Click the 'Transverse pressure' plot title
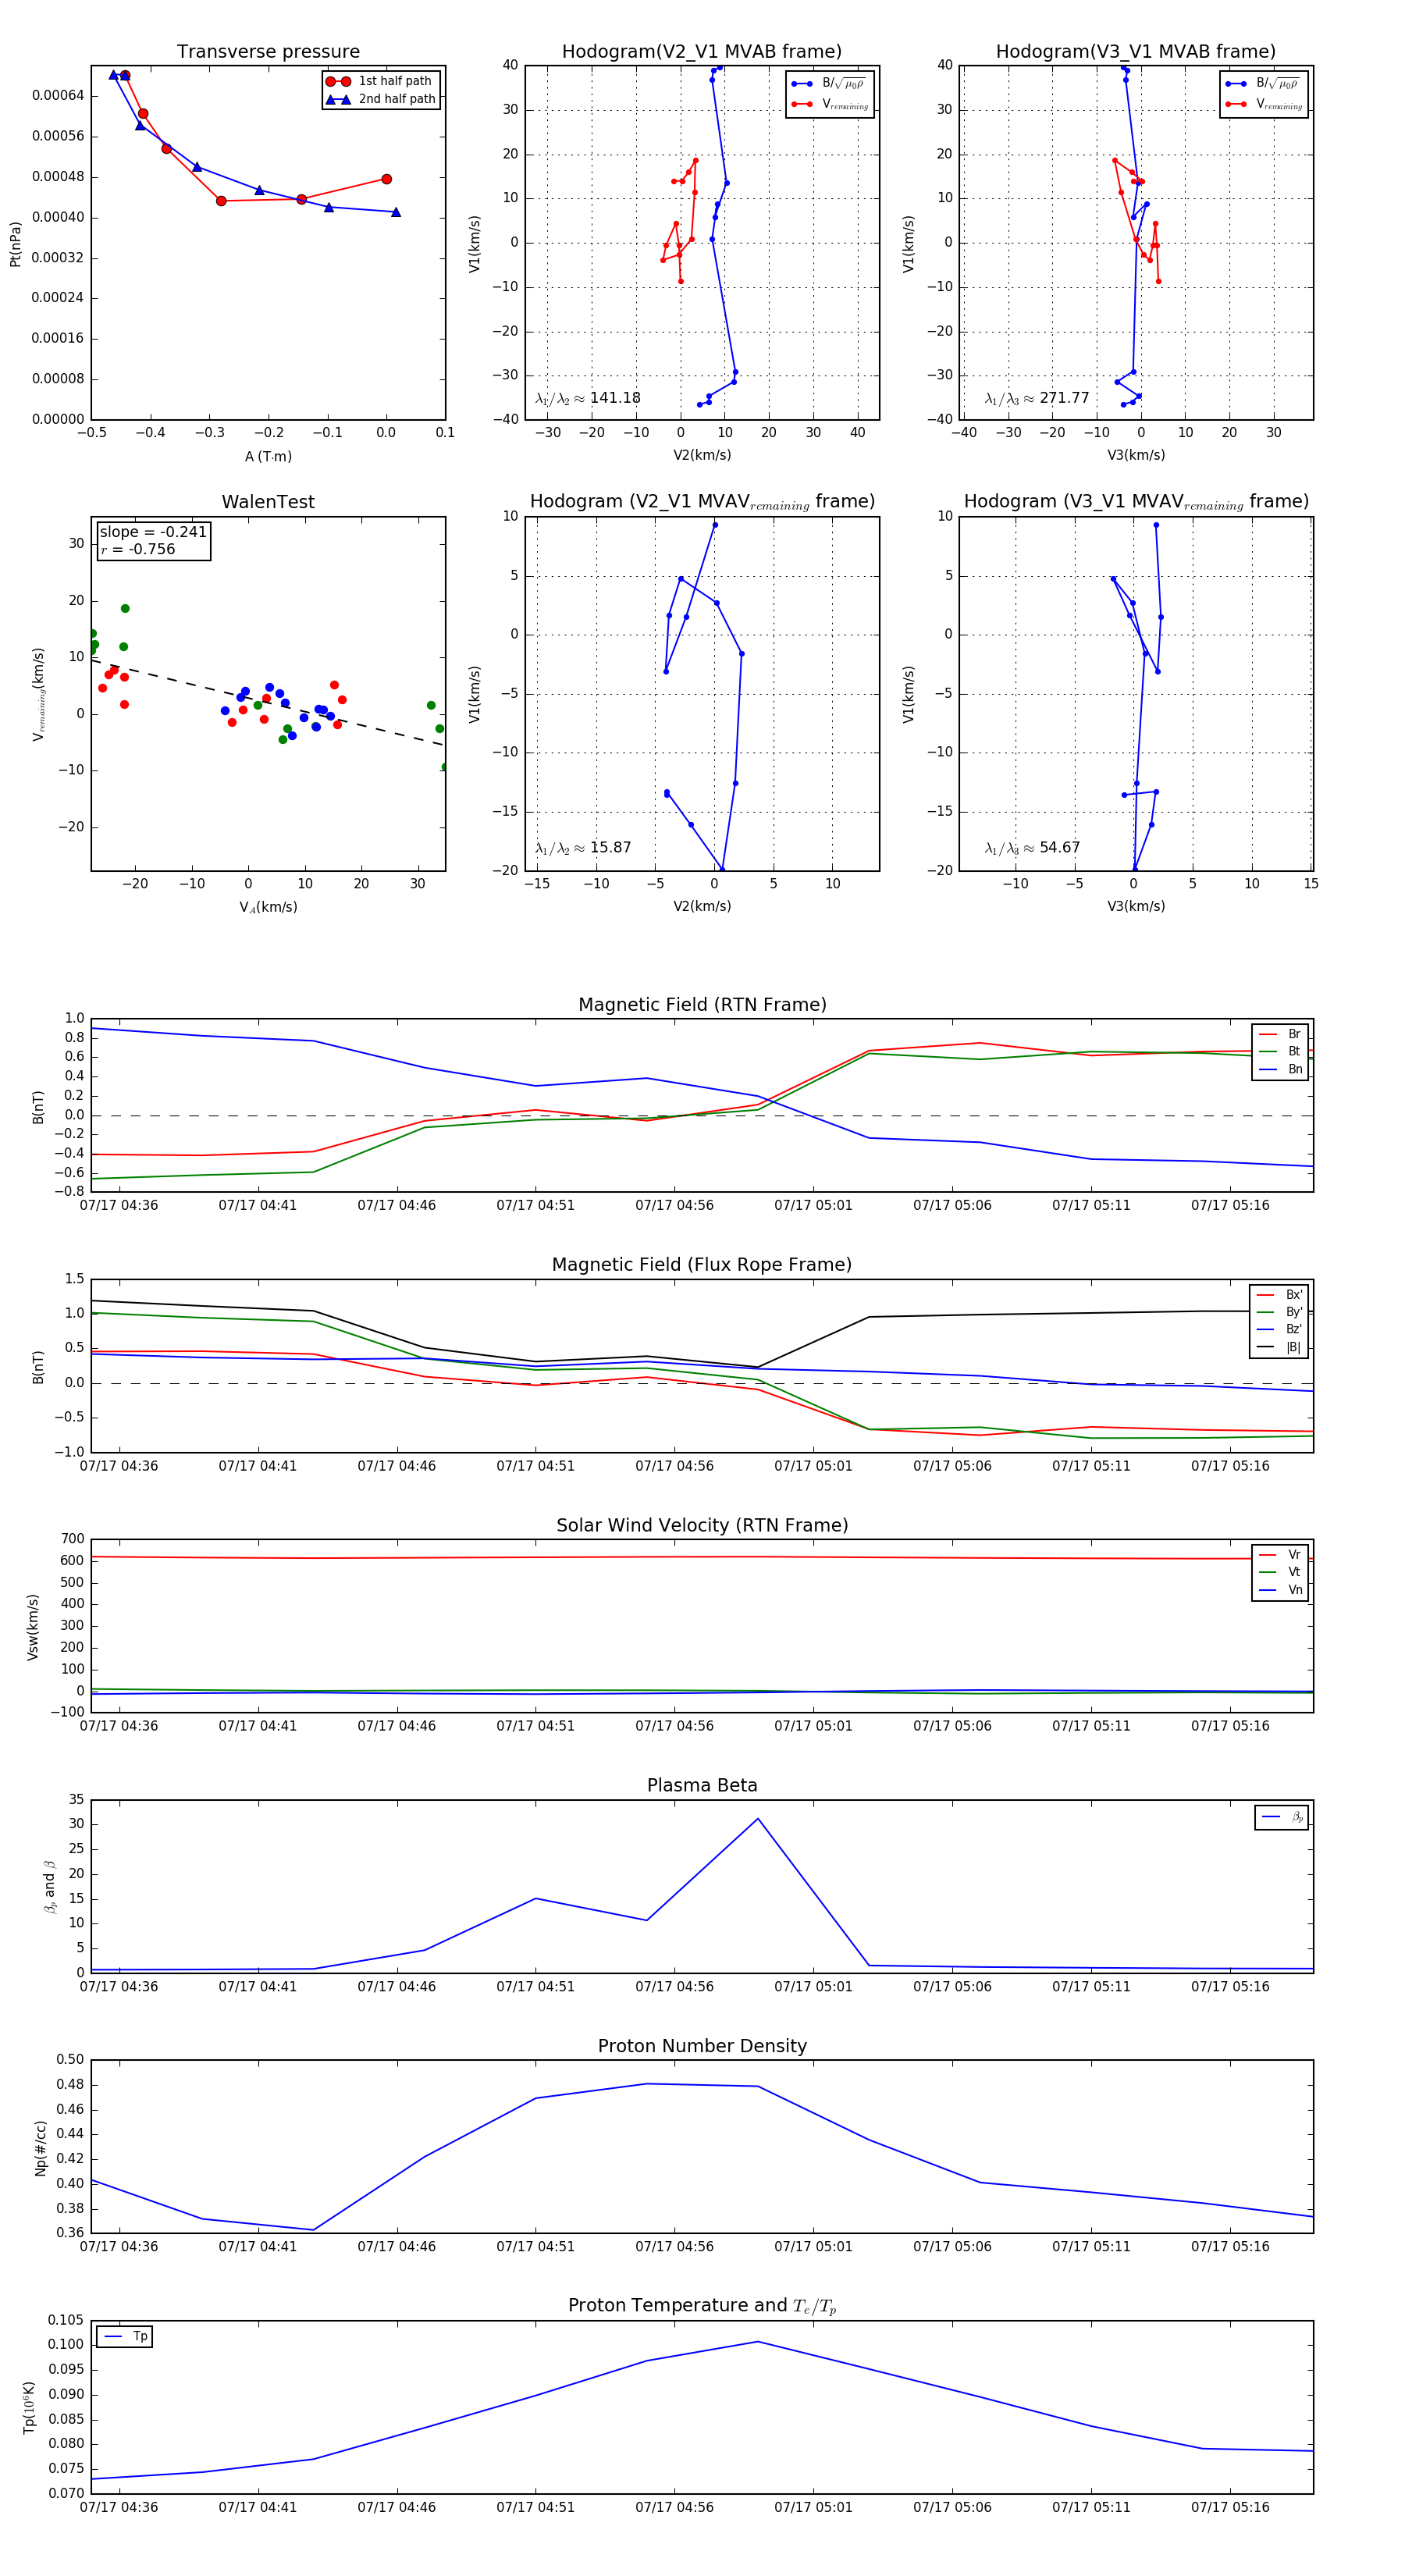Image resolution: width=1405 pixels, height=2576 pixels. (268, 52)
